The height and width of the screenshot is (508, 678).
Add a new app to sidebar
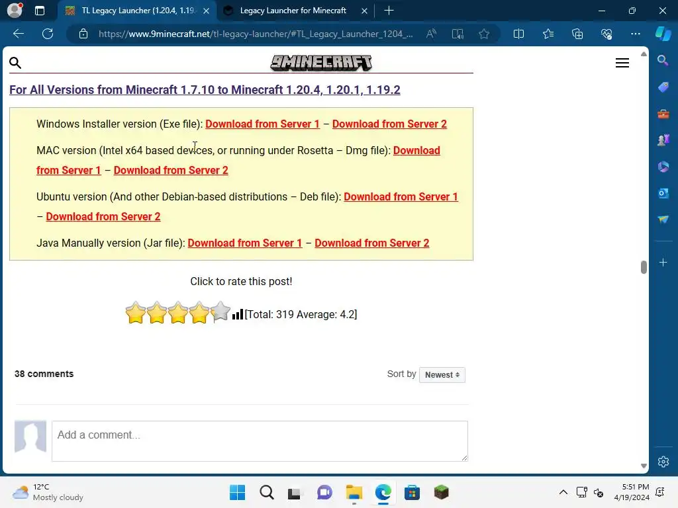pyautogui.click(x=663, y=262)
